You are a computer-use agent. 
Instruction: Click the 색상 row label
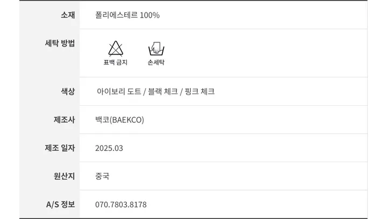click(x=68, y=91)
